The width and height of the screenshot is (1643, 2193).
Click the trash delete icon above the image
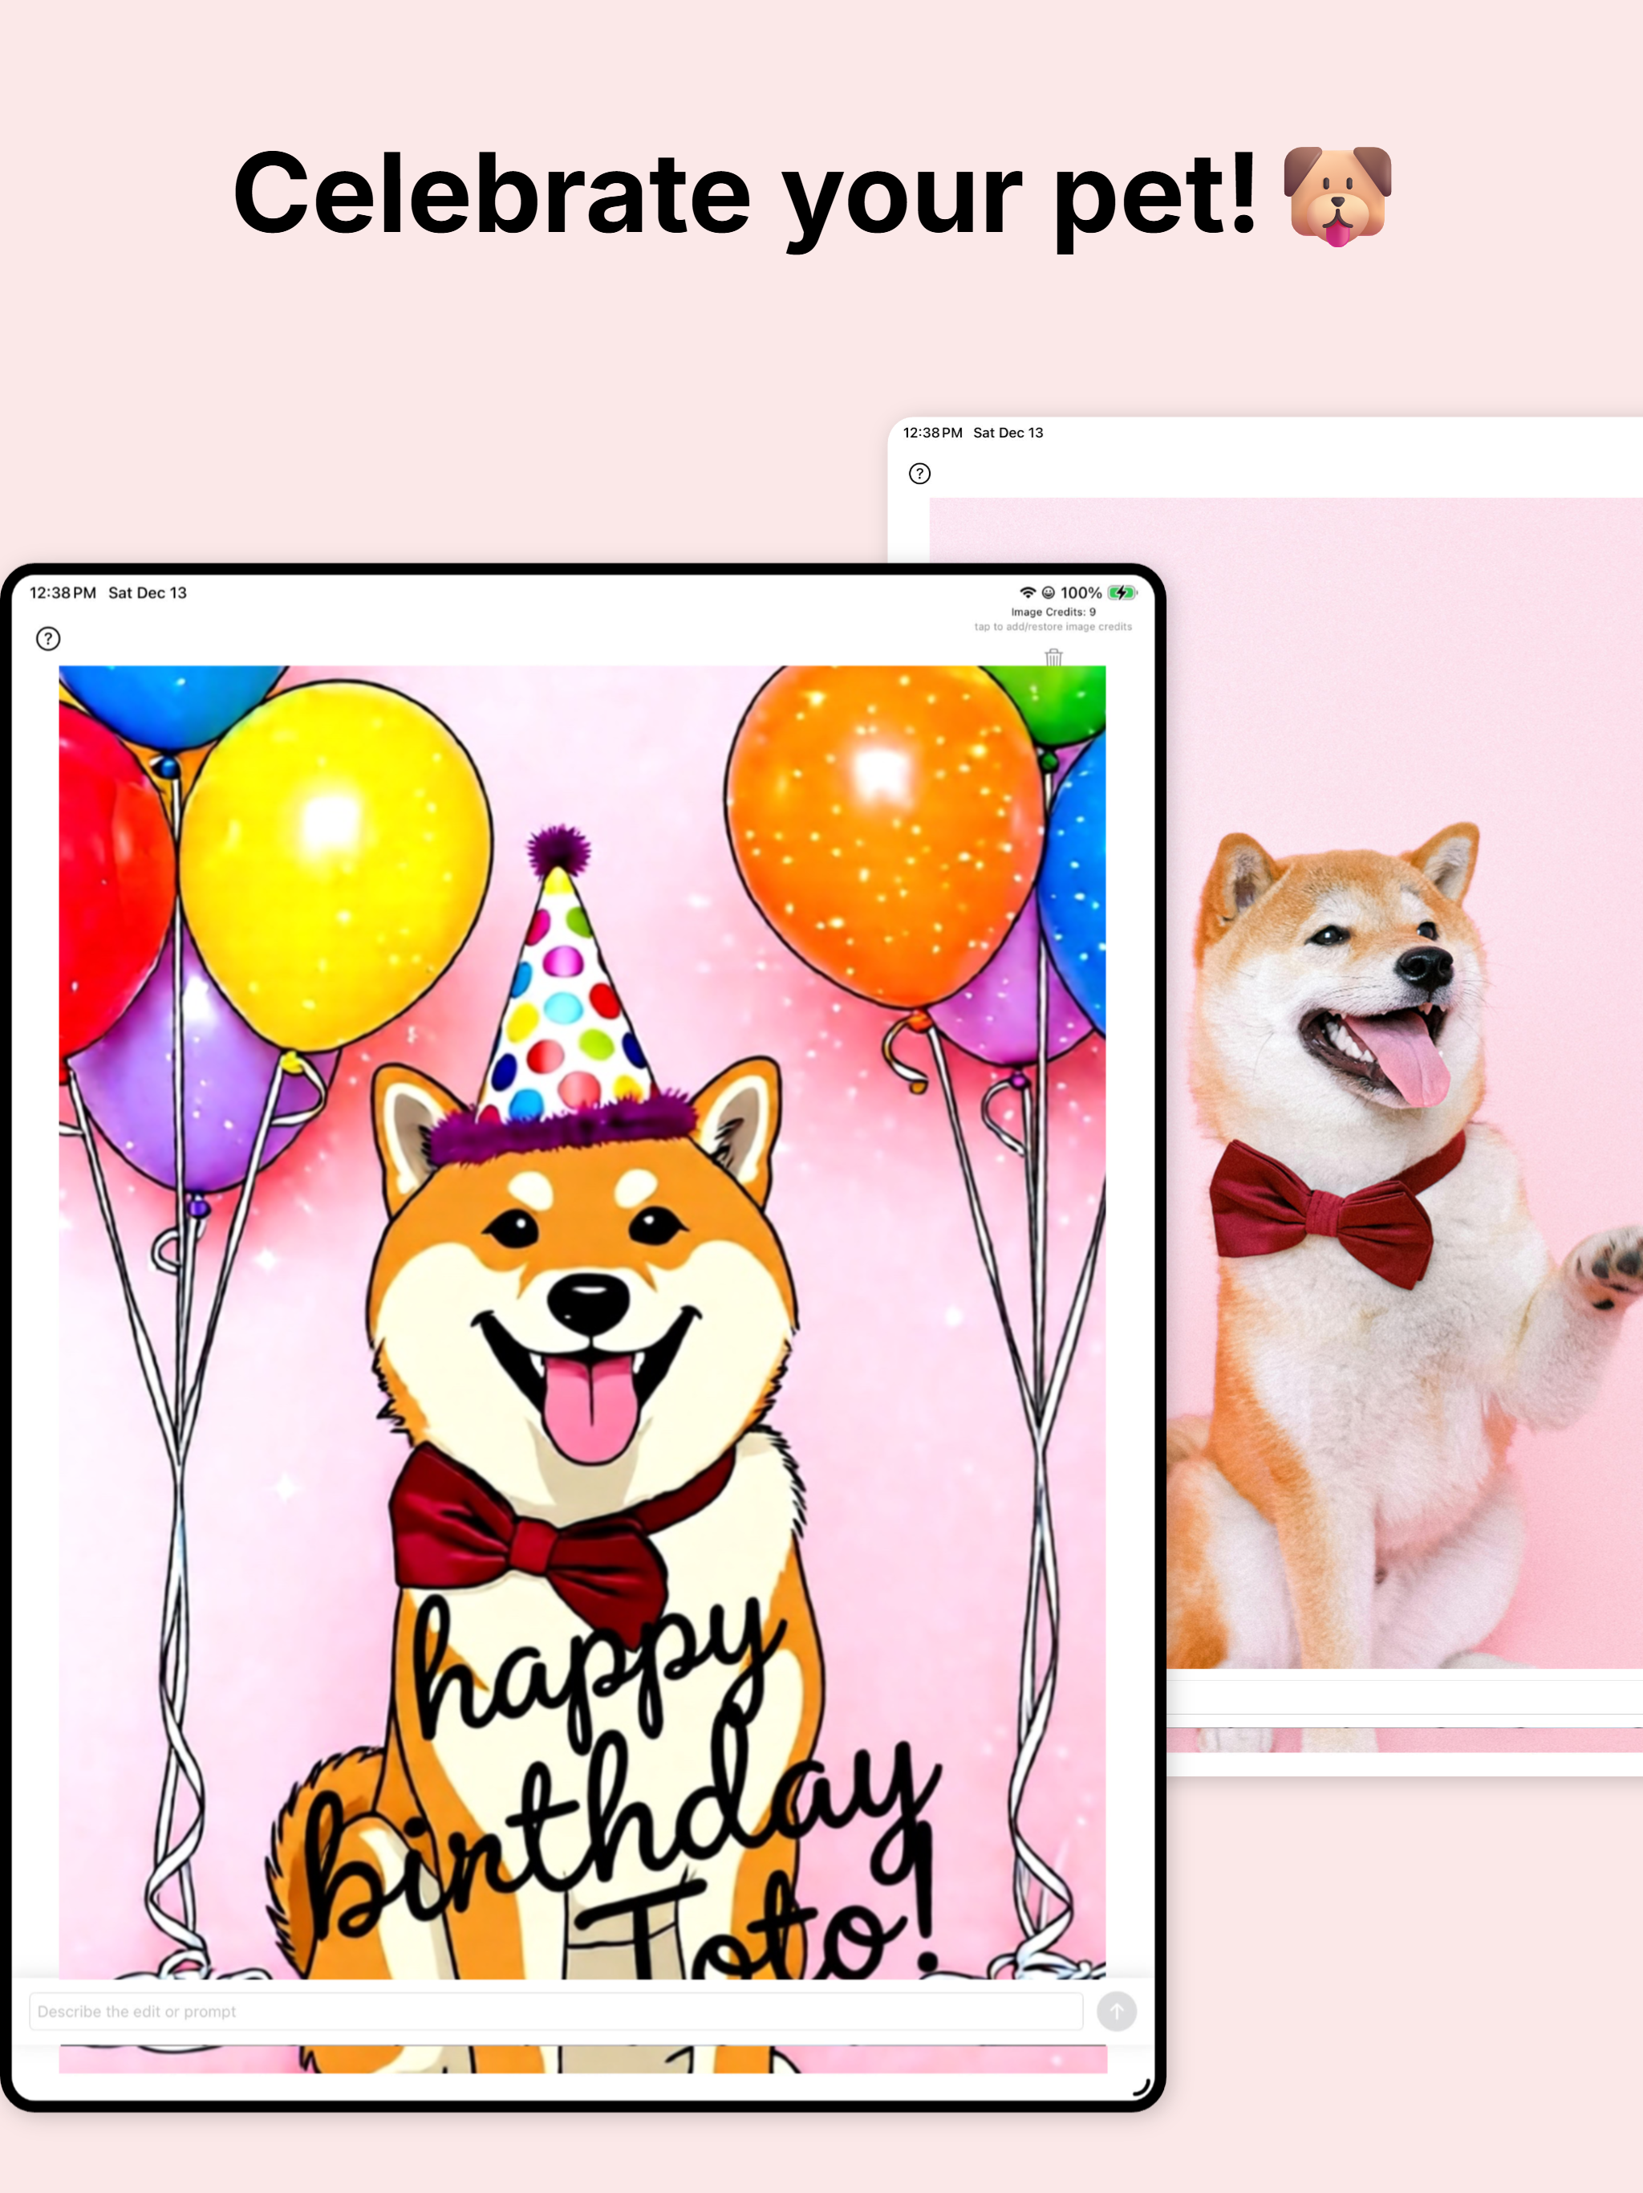tap(1053, 657)
